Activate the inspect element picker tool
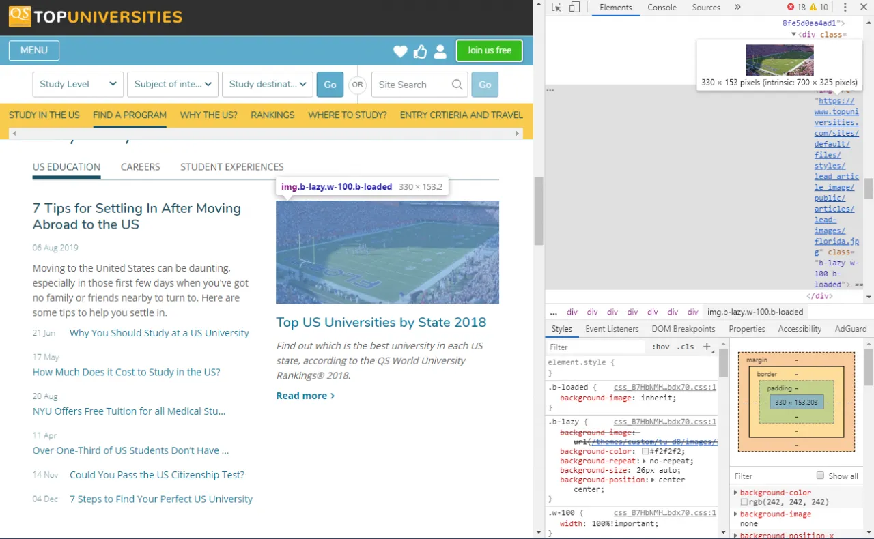The image size is (874, 539). pos(556,8)
